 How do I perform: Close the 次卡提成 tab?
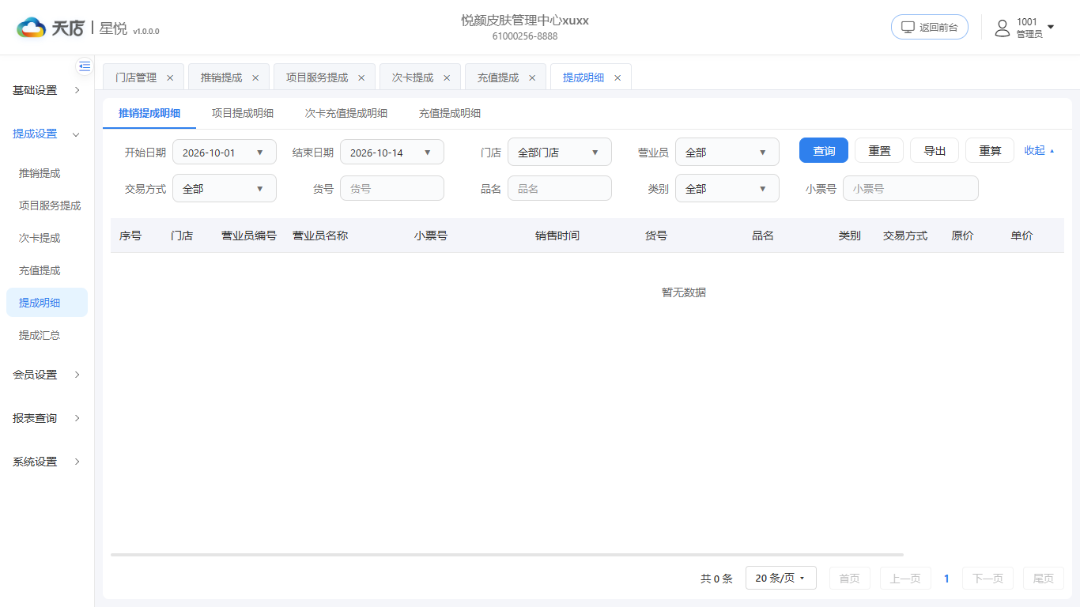tap(447, 77)
